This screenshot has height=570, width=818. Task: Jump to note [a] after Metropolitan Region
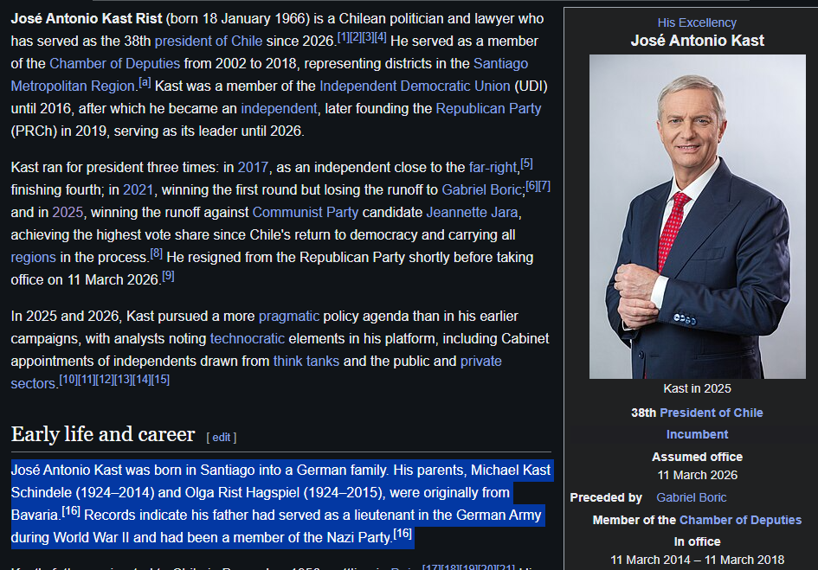[x=145, y=82]
